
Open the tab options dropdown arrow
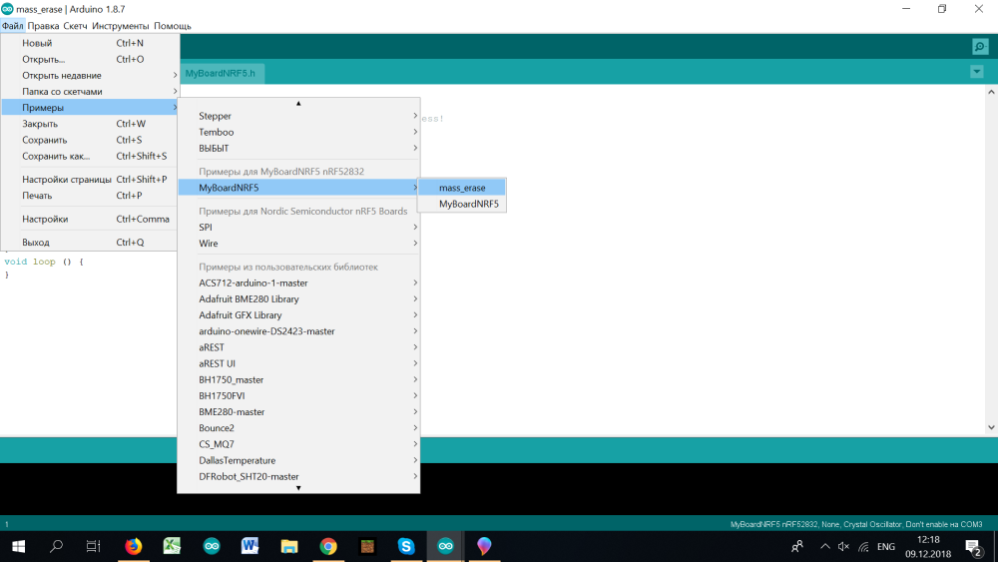point(976,72)
